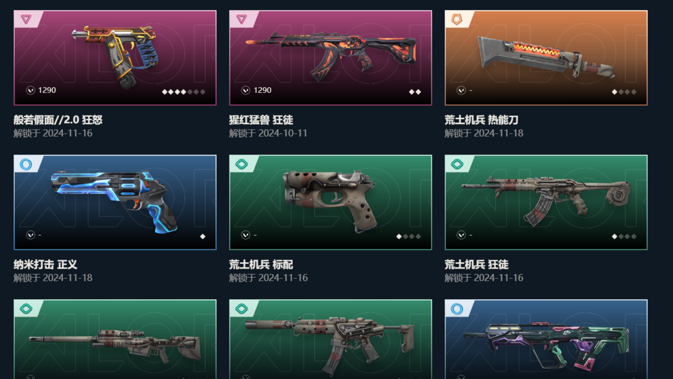Click the green tier icon on 荒土机兵 狂徒 card
Viewport: 673px width, 379px height.
(x=457, y=164)
